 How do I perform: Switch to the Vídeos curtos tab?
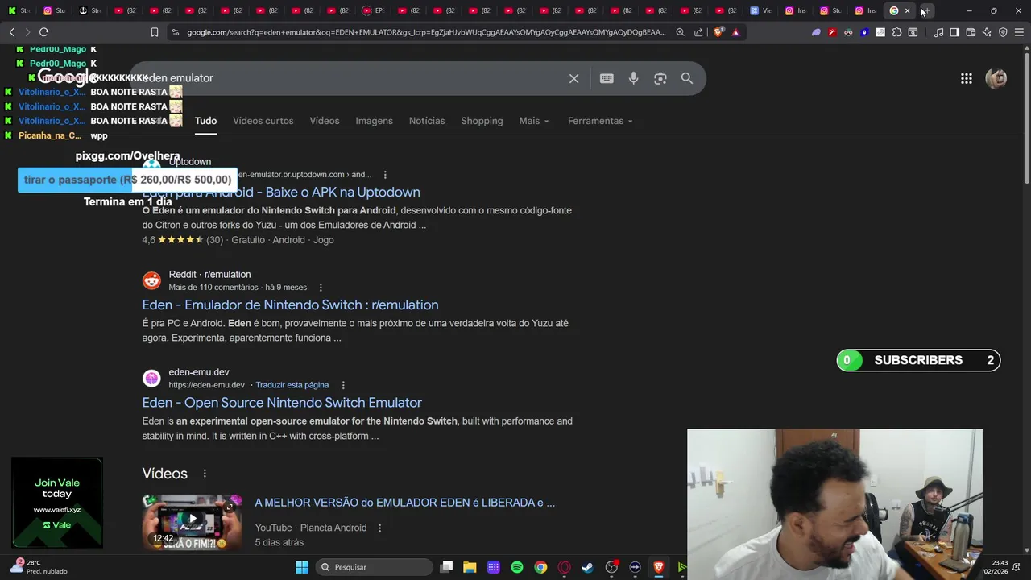click(263, 121)
